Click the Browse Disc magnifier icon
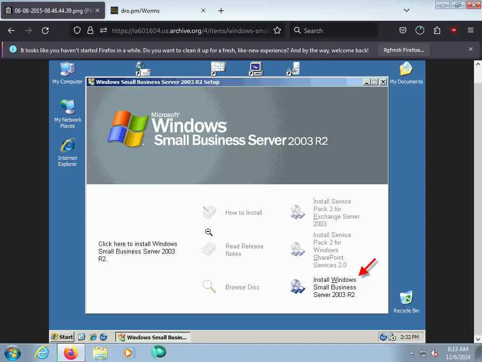Image resolution: width=482 pixels, height=362 pixels. [209, 287]
